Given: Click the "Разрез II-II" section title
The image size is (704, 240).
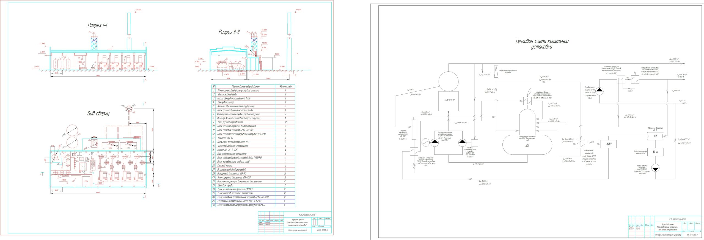Looking at the screenshot, I should point(229,32).
